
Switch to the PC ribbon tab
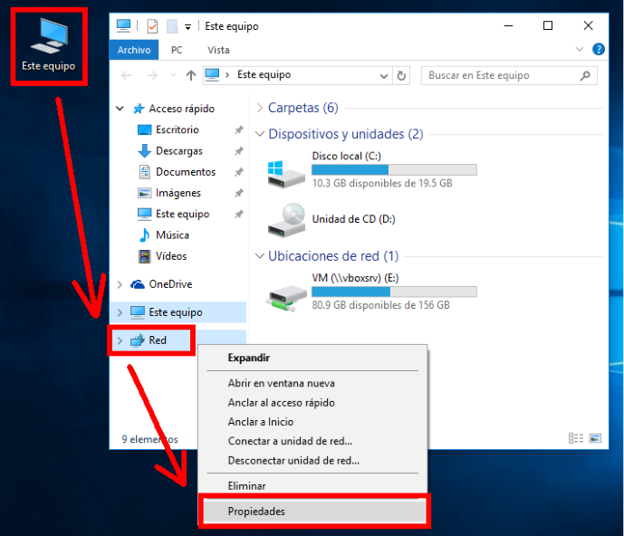tap(177, 50)
